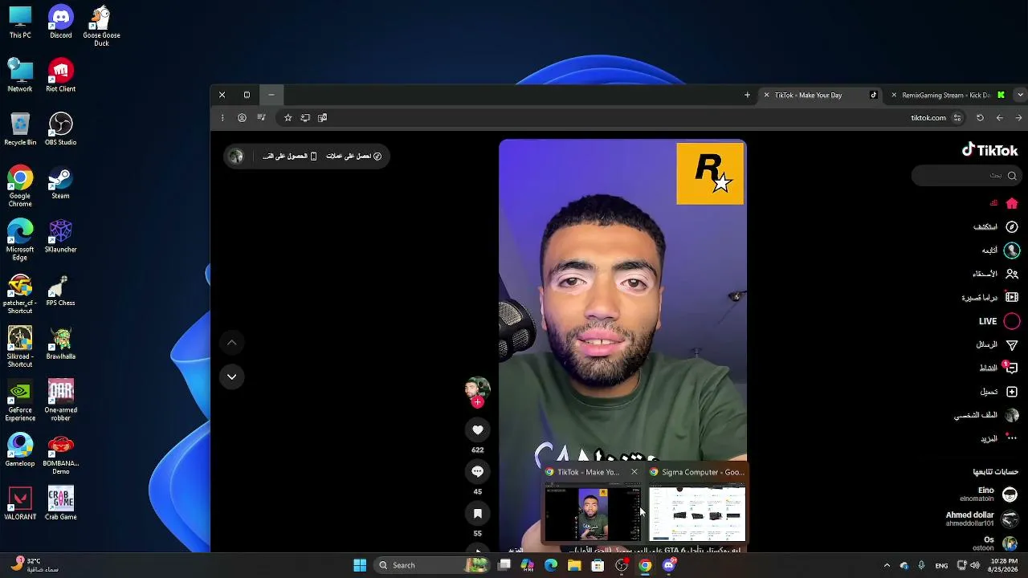Click the get coins (احصل على عملات) button
Image resolution: width=1028 pixels, height=578 pixels.
354,156
